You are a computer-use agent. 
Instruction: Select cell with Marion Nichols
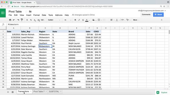(x=29, y=35)
